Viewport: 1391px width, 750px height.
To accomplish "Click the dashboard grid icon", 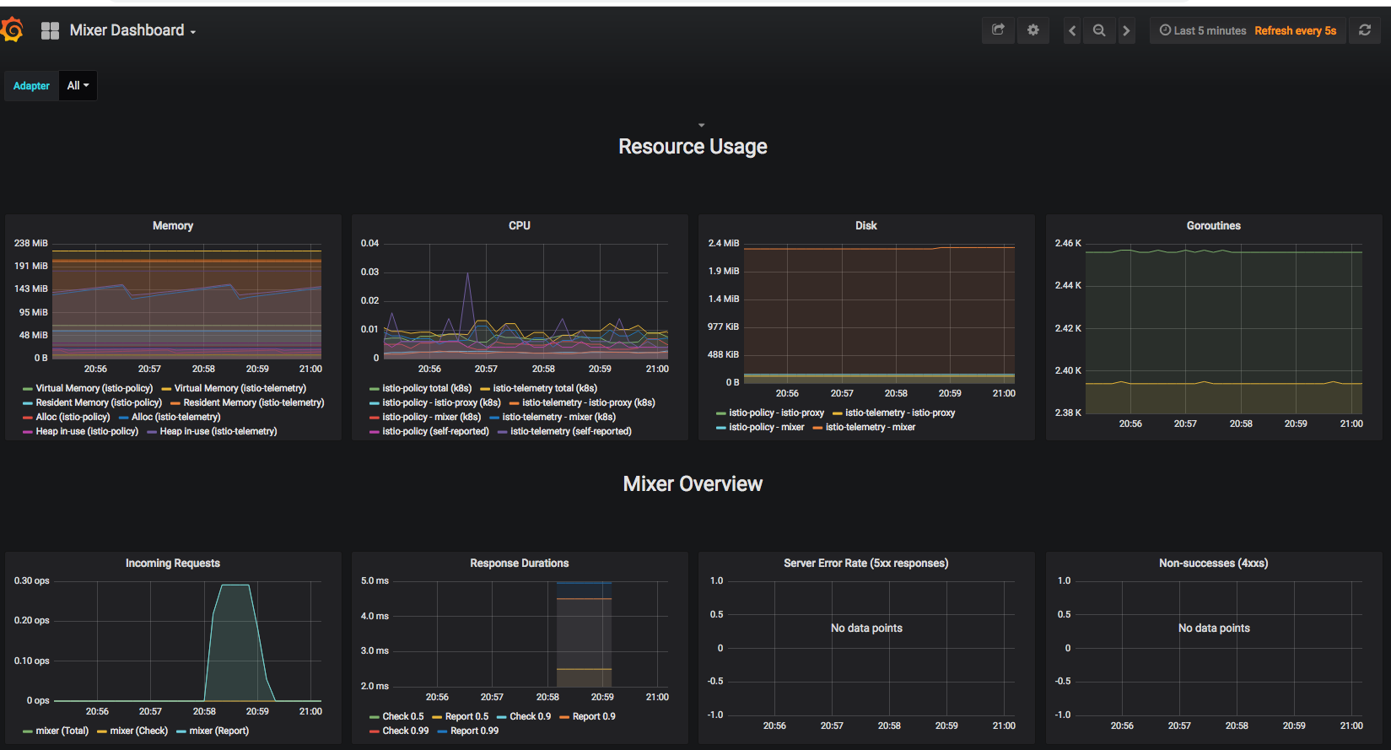I will [x=50, y=30].
